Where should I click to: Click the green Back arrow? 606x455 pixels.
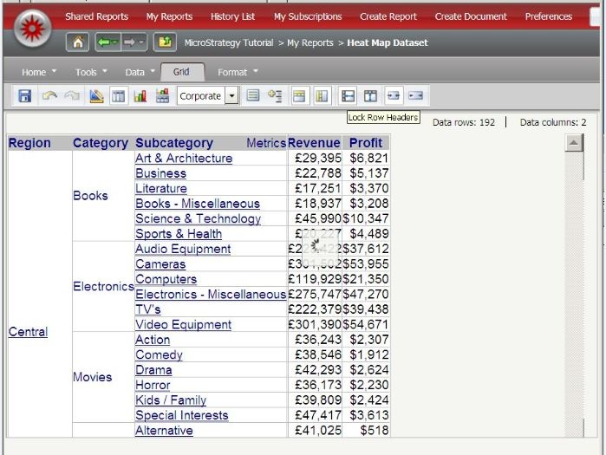108,42
